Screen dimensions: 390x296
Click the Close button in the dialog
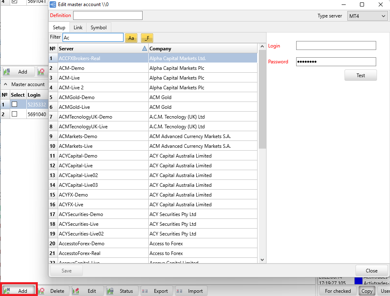(x=371, y=271)
